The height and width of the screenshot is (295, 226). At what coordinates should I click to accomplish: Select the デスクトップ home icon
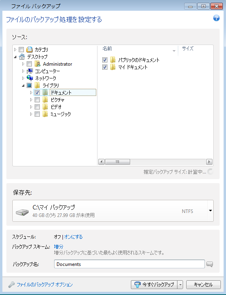pos(22,57)
